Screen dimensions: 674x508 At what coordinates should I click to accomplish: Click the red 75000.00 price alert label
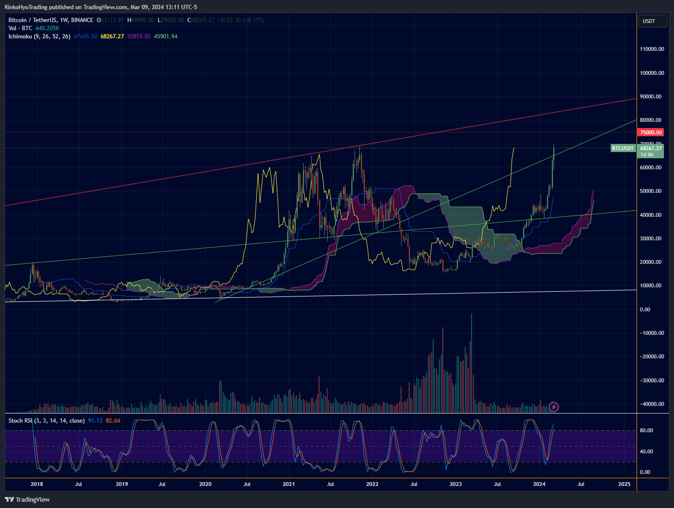651,132
